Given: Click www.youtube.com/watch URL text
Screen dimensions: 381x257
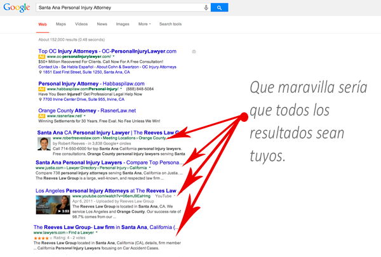Looking at the screenshot, I should click(111, 196).
